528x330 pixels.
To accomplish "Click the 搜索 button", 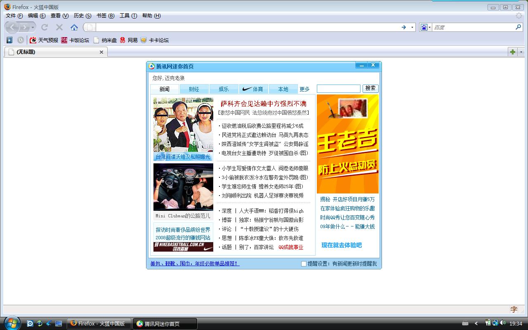I will 370,88.
